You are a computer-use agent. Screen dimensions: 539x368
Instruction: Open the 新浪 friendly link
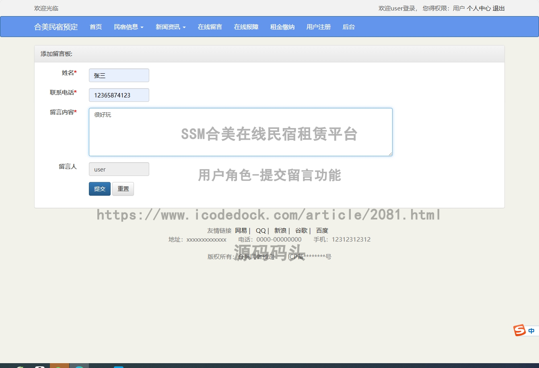click(x=280, y=231)
